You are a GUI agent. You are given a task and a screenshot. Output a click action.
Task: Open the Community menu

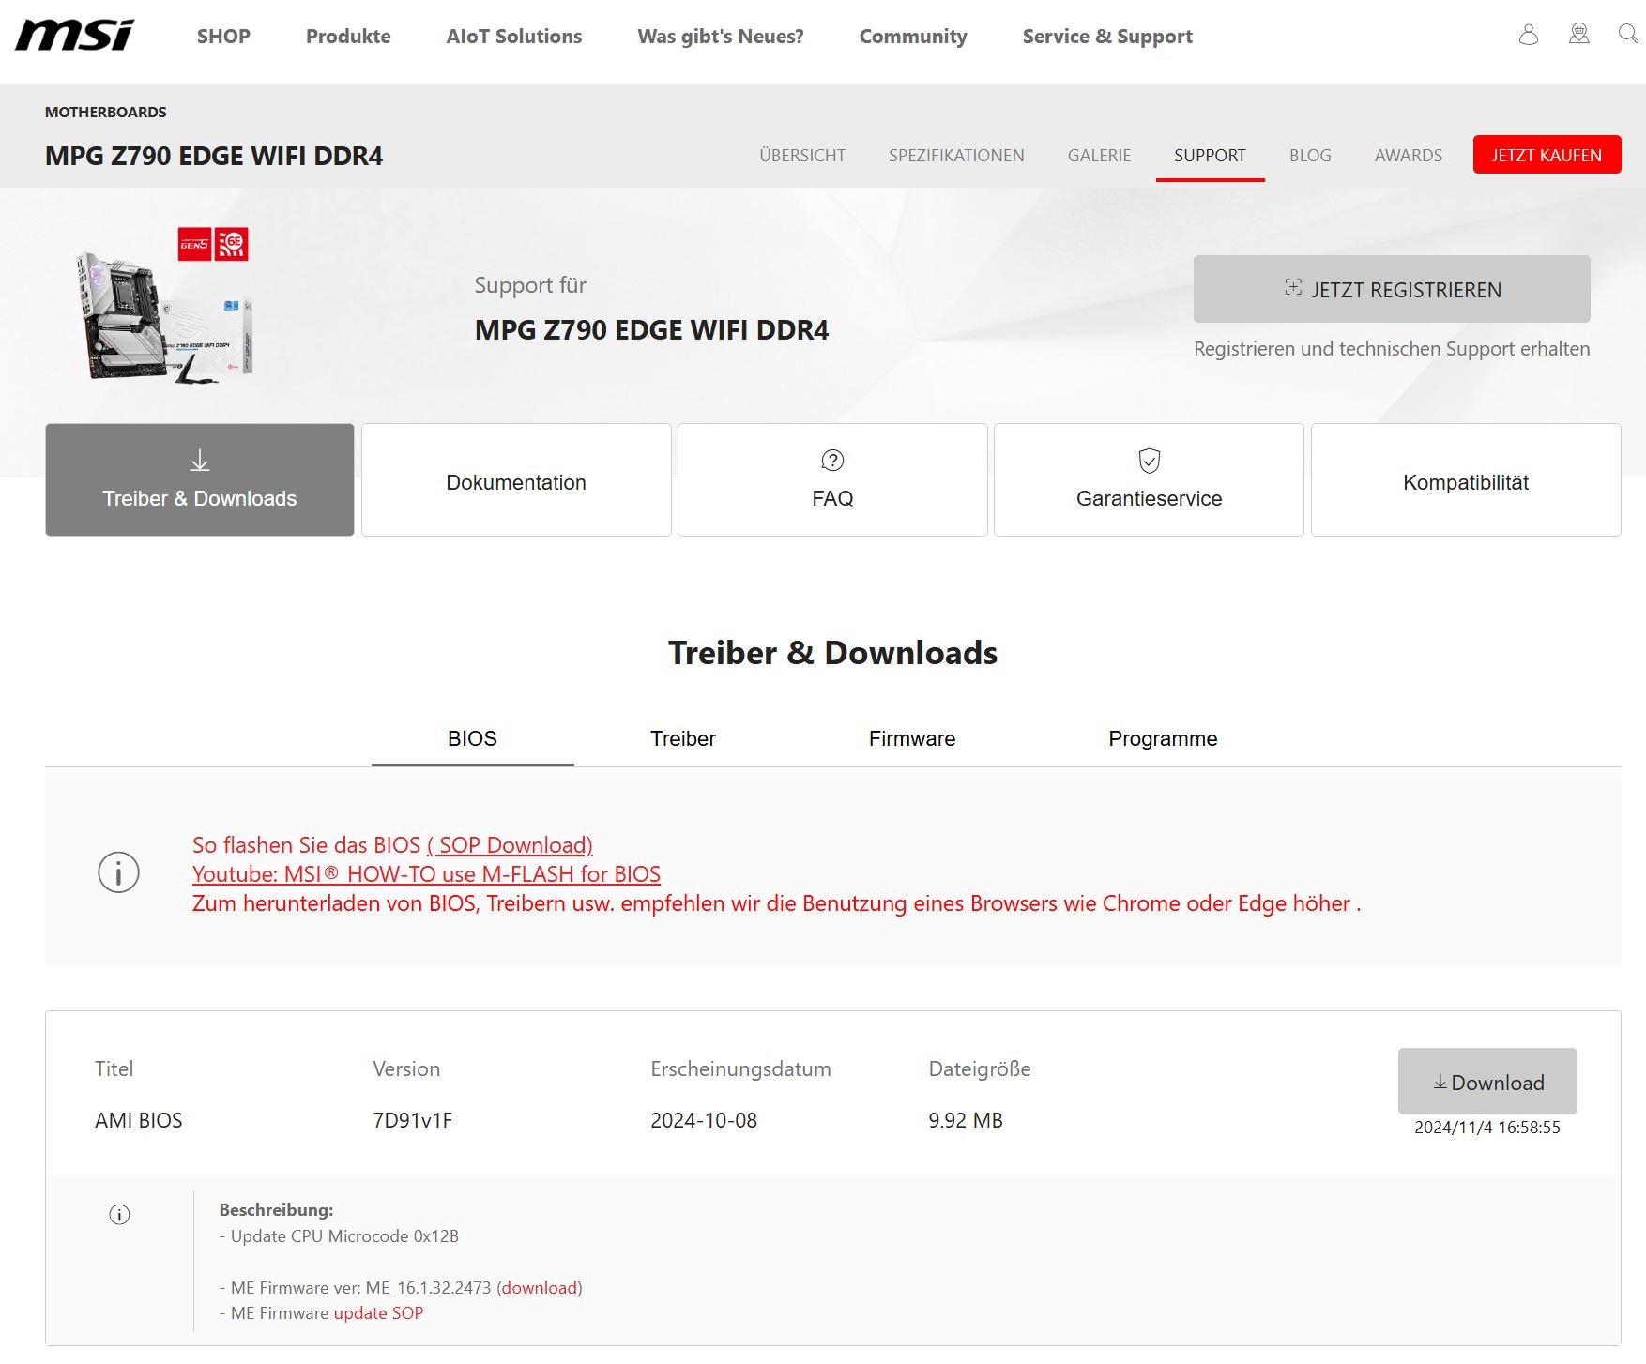tap(913, 37)
